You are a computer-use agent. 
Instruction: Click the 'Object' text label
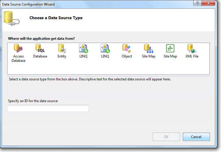click(x=127, y=56)
